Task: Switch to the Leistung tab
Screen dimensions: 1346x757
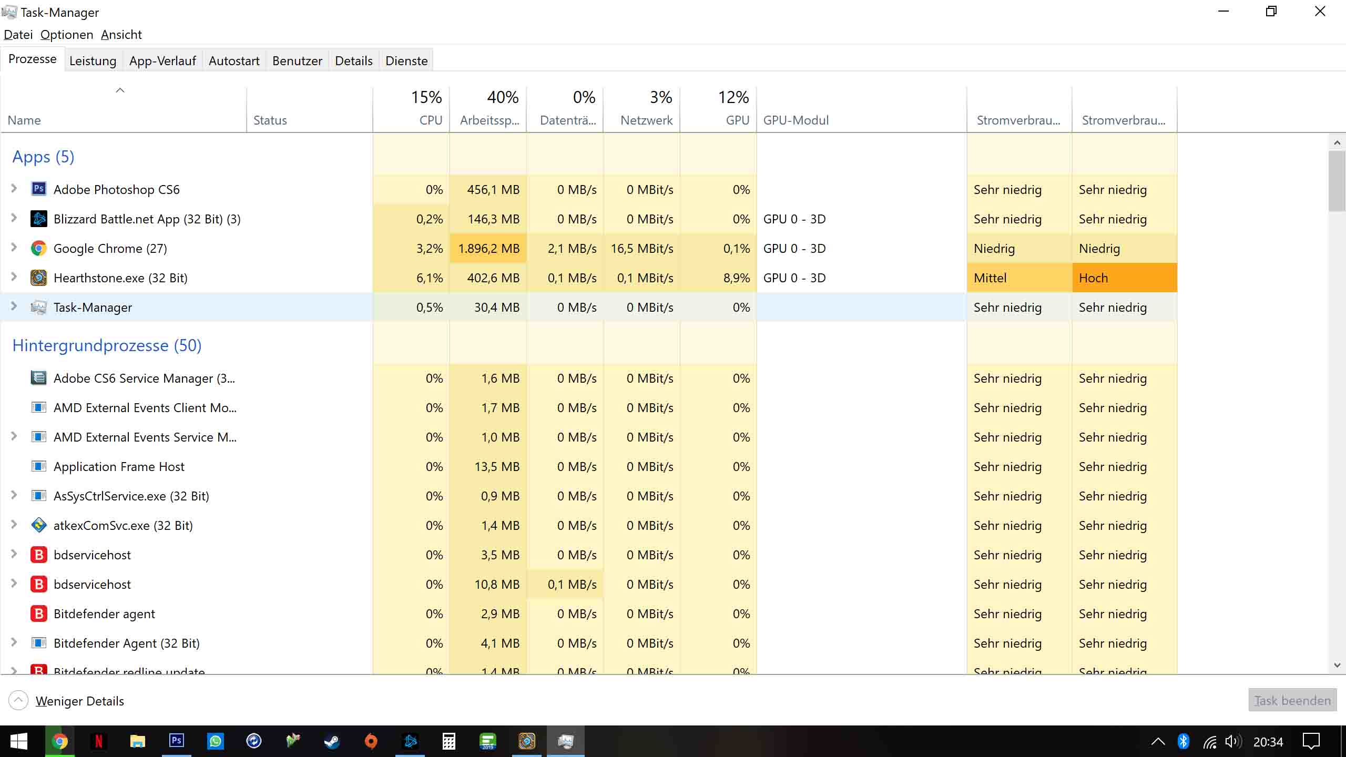Action: click(x=93, y=61)
